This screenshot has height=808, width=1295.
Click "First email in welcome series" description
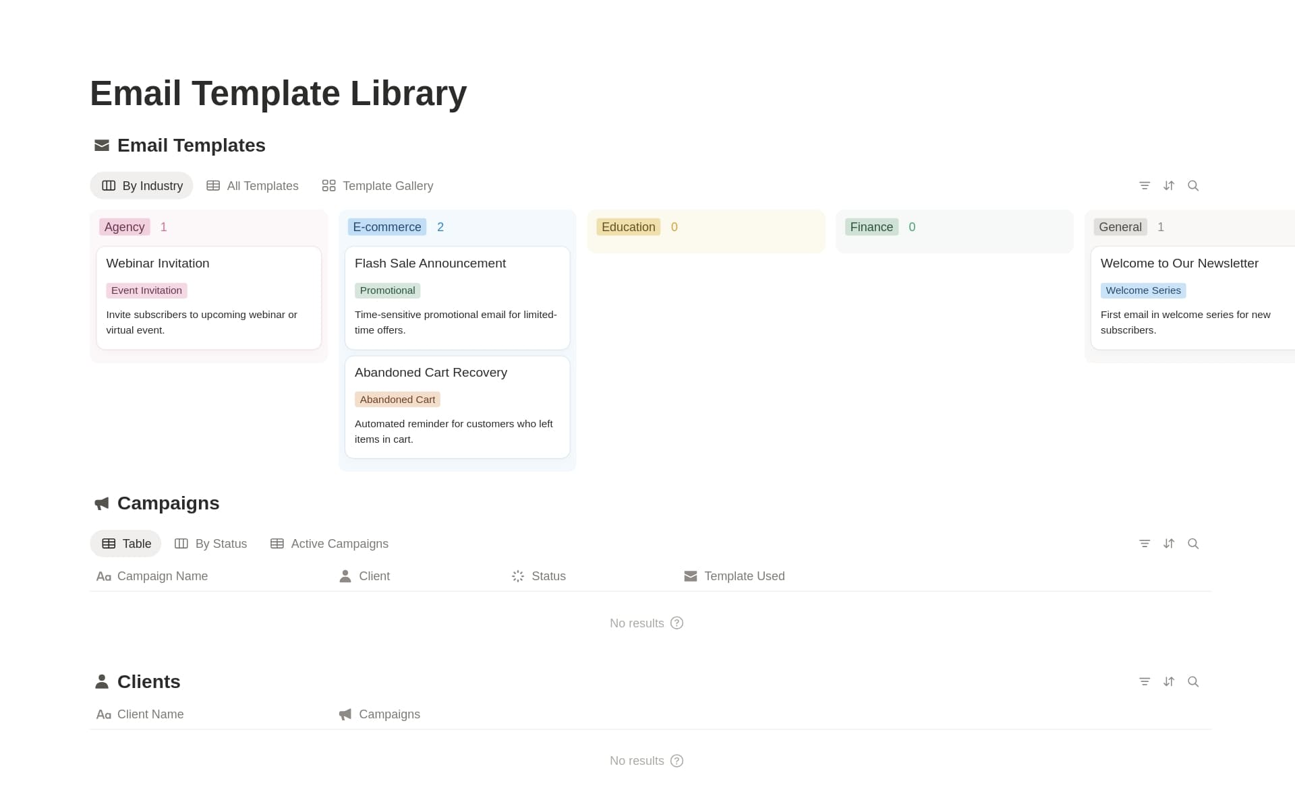pyautogui.click(x=1186, y=322)
